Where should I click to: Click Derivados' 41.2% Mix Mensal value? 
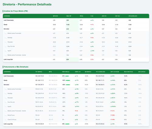86,85
